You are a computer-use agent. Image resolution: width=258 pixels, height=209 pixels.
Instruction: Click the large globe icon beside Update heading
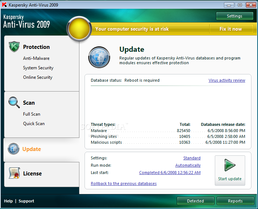(x=99, y=57)
